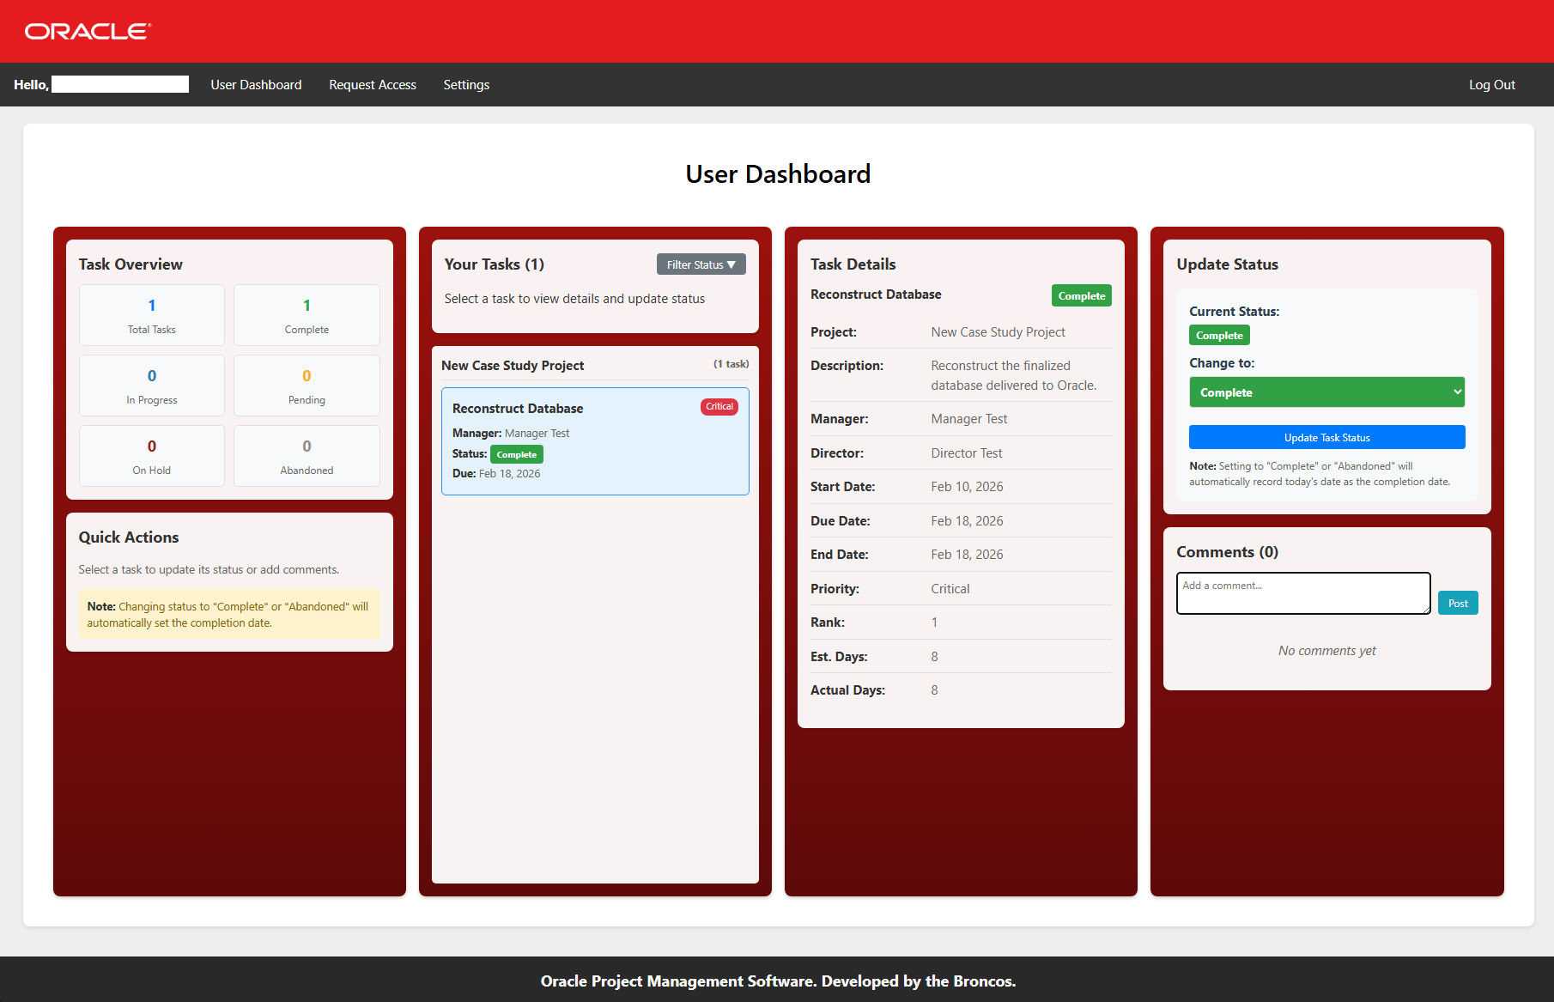
Task: Click the Critical priority badge
Action: pos(719,407)
